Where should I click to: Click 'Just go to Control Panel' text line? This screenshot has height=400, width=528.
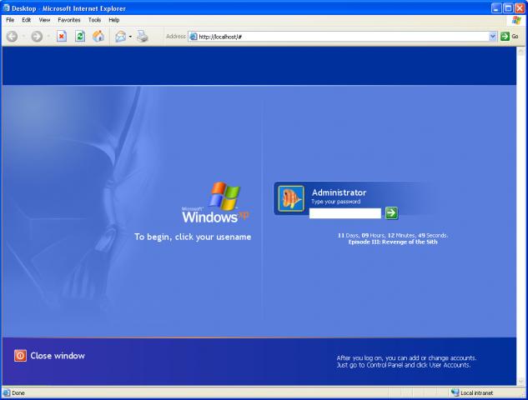(x=404, y=365)
